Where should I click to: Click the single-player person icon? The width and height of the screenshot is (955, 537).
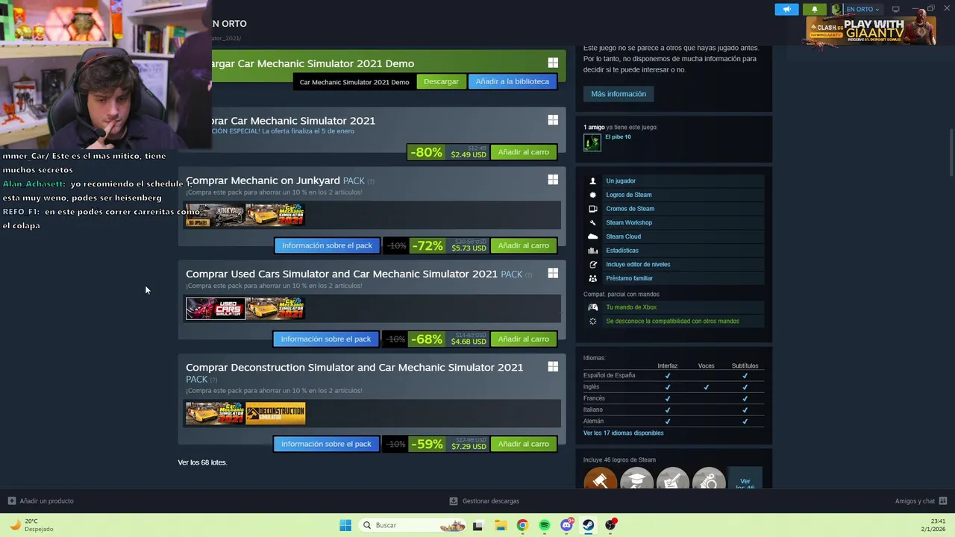(593, 180)
